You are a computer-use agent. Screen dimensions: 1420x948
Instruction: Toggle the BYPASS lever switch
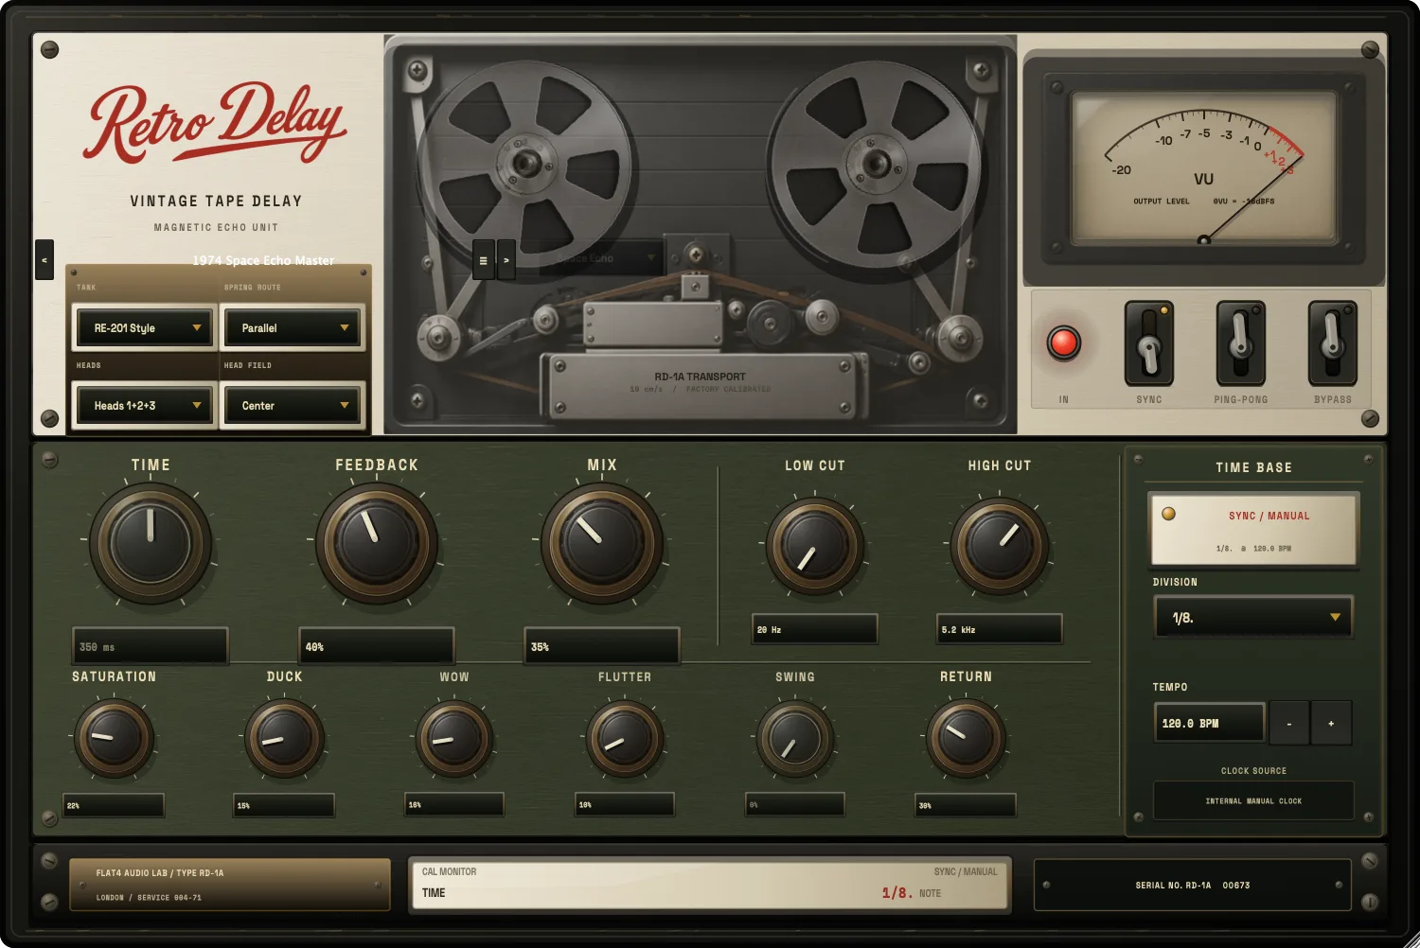click(1332, 342)
